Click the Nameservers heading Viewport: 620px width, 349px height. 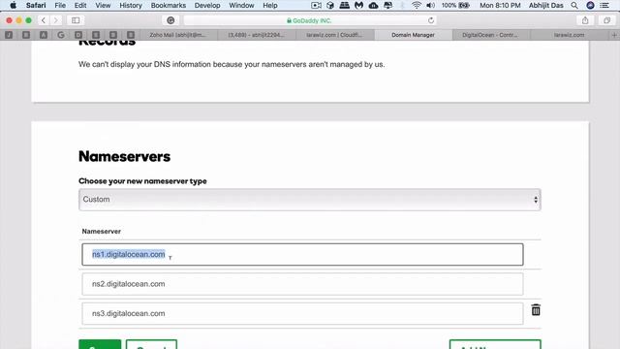click(125, 156)
